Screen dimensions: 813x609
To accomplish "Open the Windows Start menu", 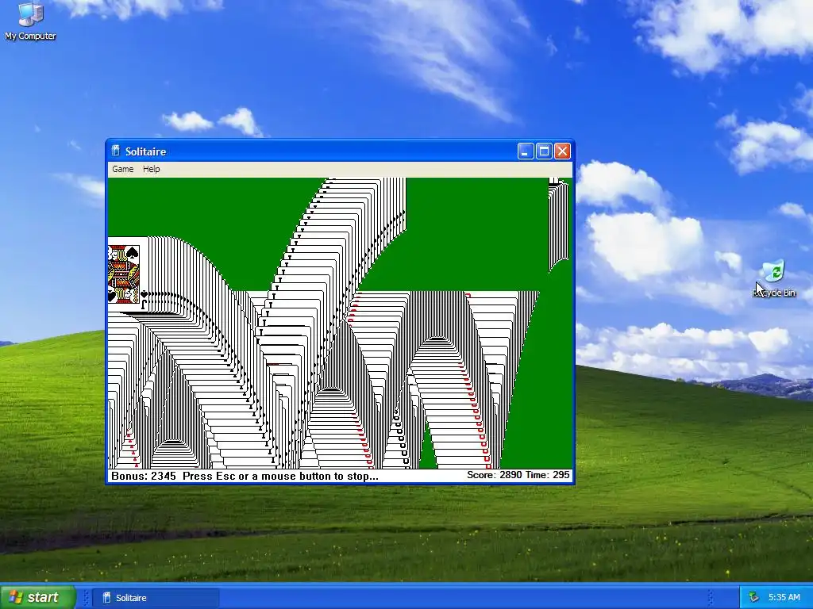I will coord(37,597).
